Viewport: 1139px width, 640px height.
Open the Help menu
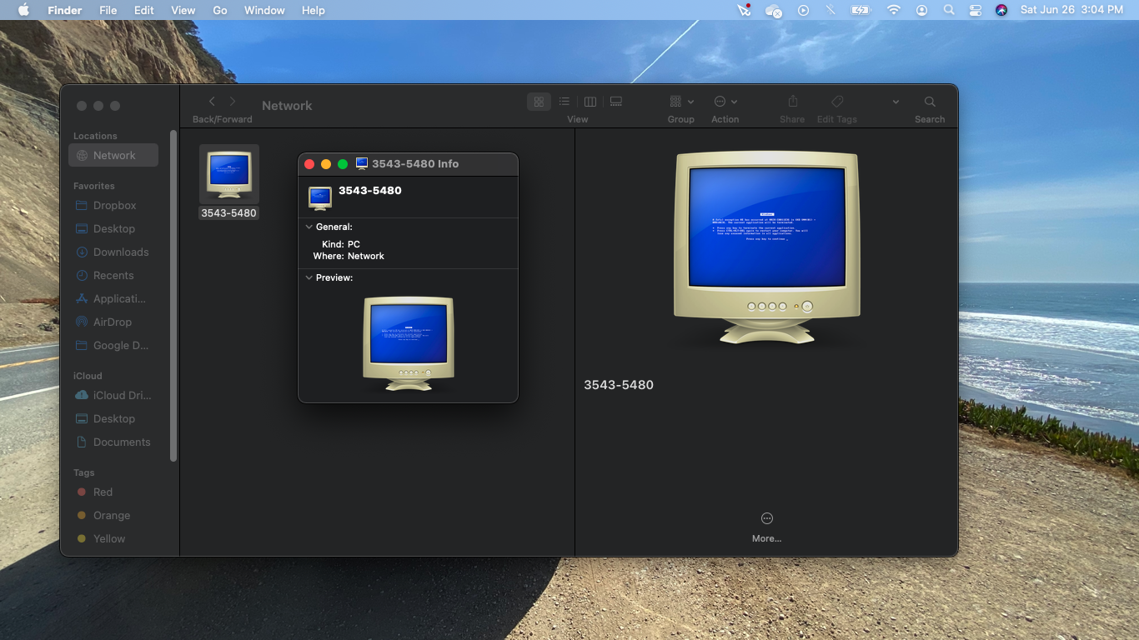(314, 10)
